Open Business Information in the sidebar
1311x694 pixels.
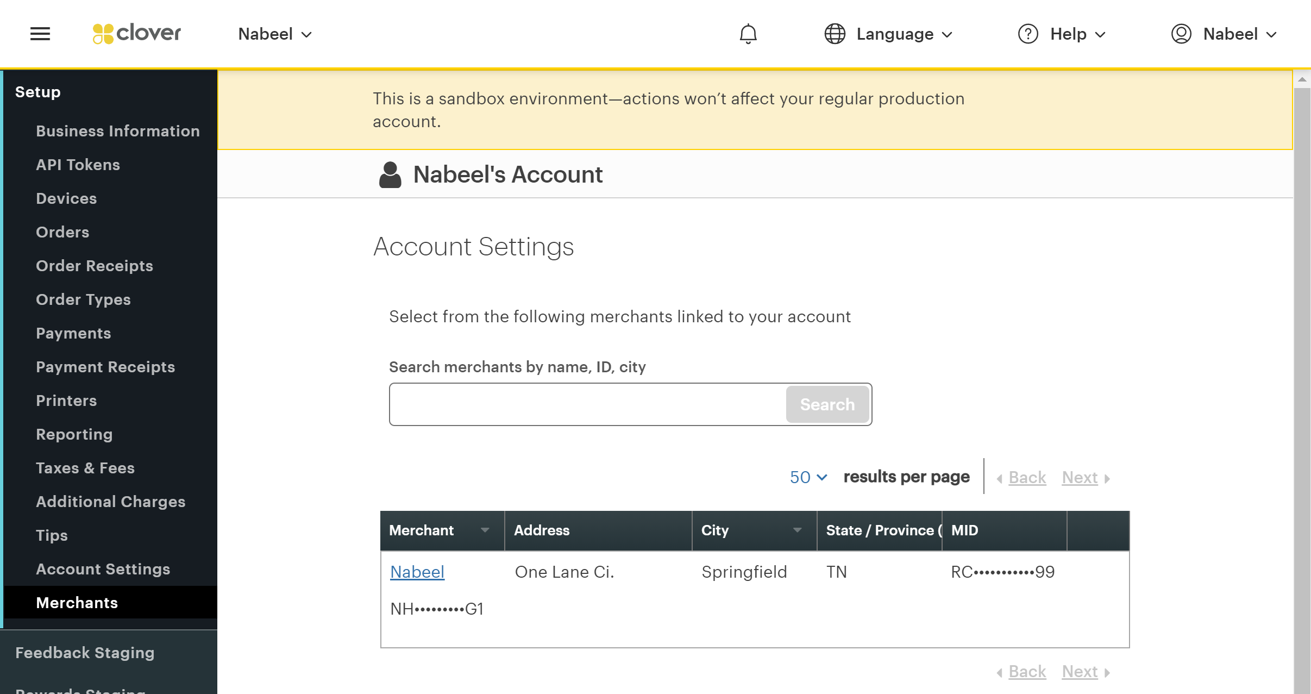[x=117, y=131]
